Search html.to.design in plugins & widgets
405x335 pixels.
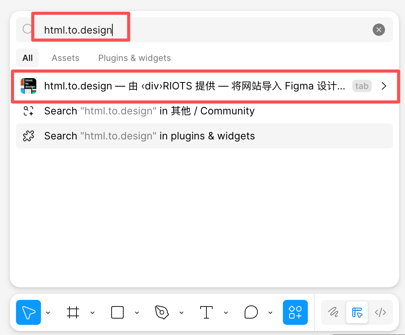point(204,136)
